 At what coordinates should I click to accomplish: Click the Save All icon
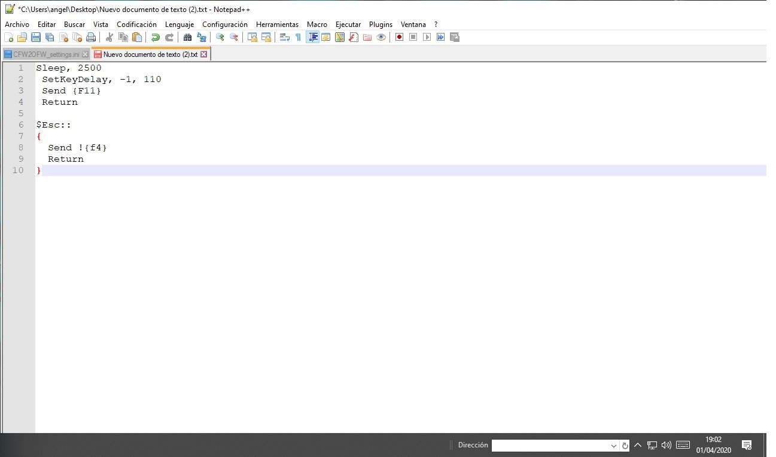[50, 37]
